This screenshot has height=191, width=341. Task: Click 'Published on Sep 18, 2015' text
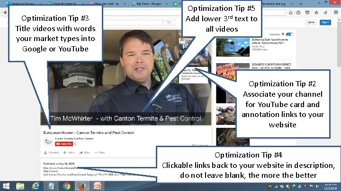click(59, 164)
